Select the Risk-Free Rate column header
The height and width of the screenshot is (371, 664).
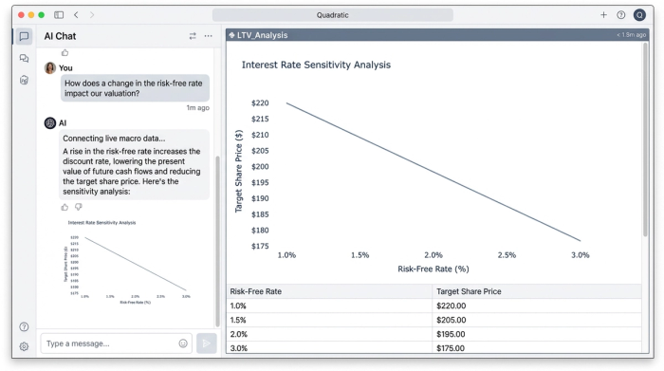[329, 291]
